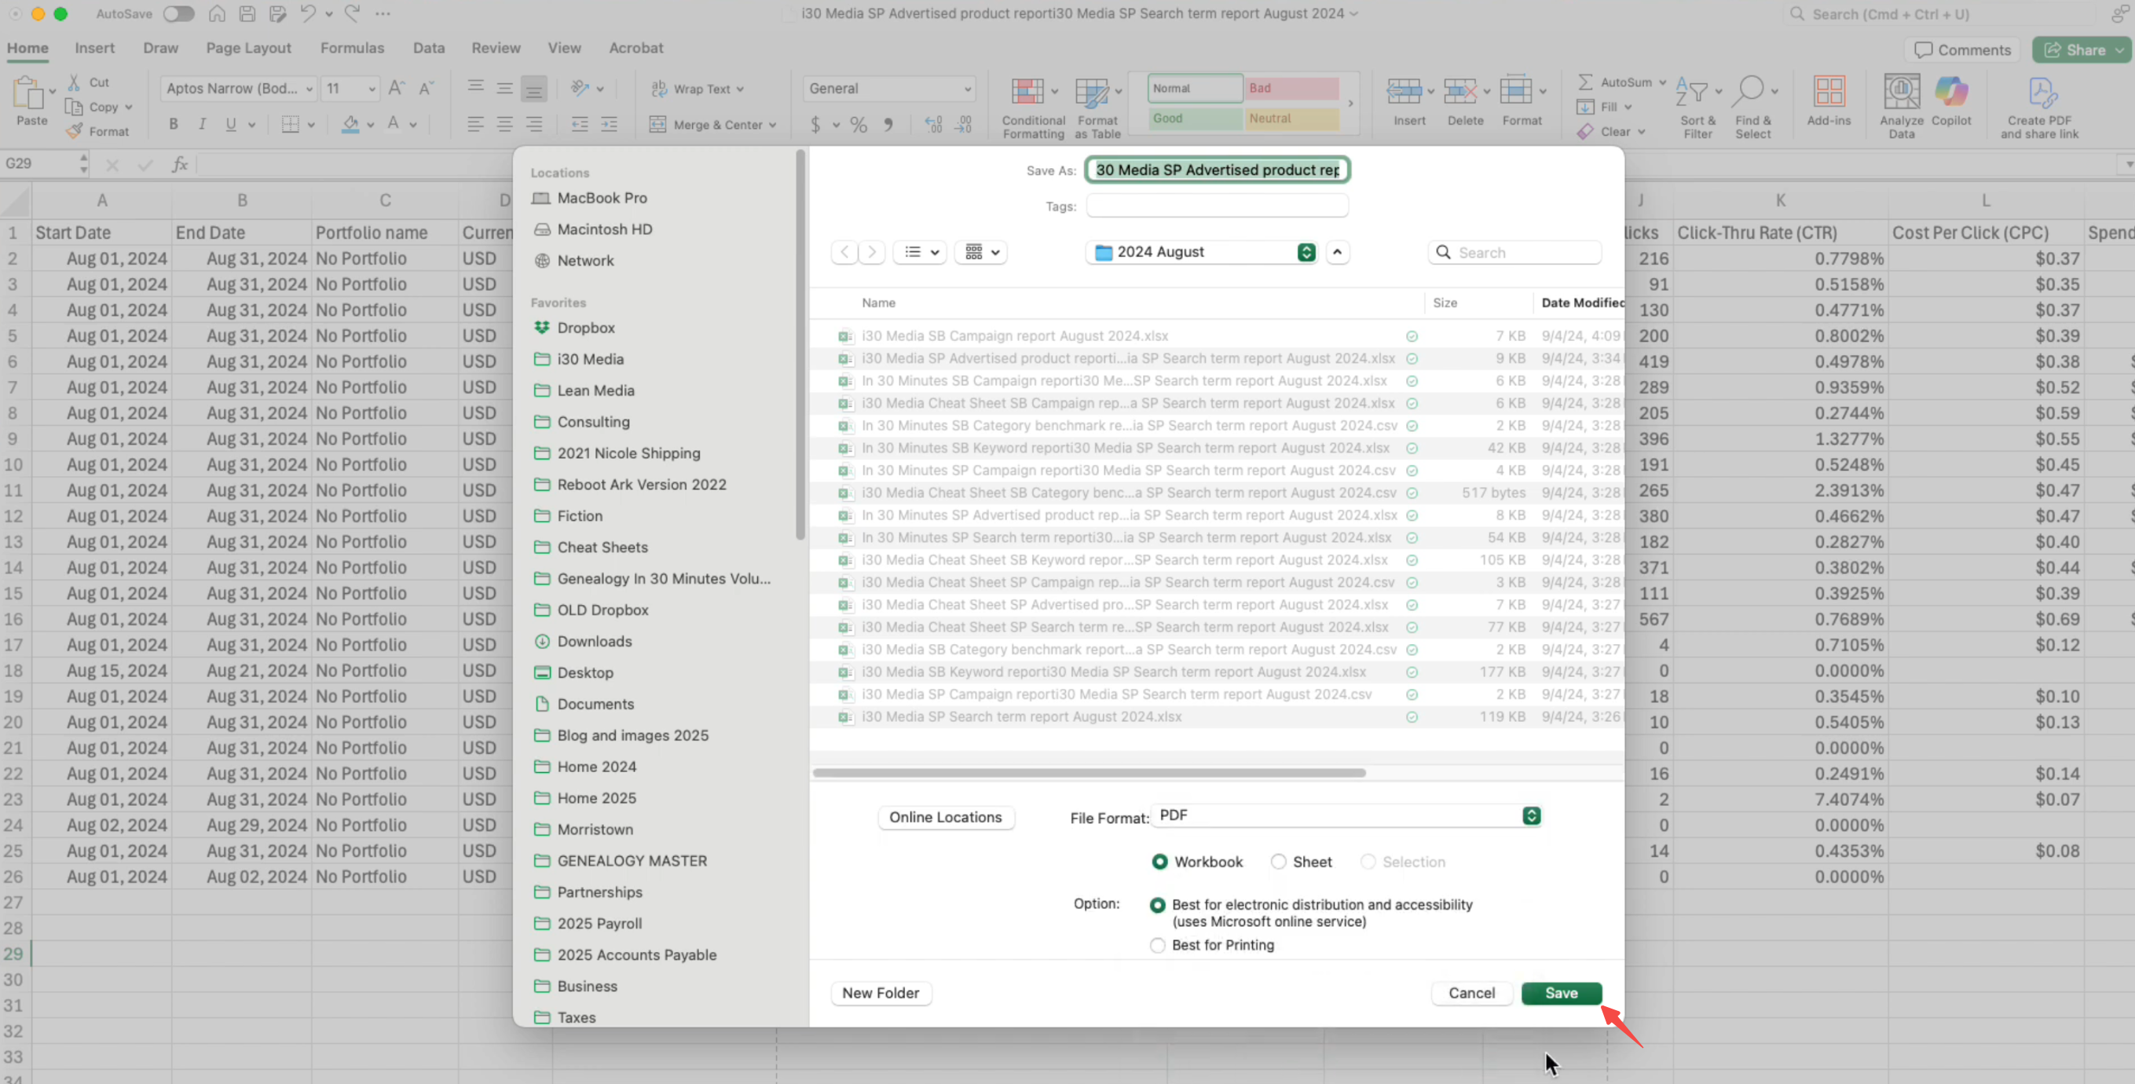Image resolution: width=2135 pixels, height=1084 pixels.
Task: Click the Comments button
Action: coord(1963,49)
